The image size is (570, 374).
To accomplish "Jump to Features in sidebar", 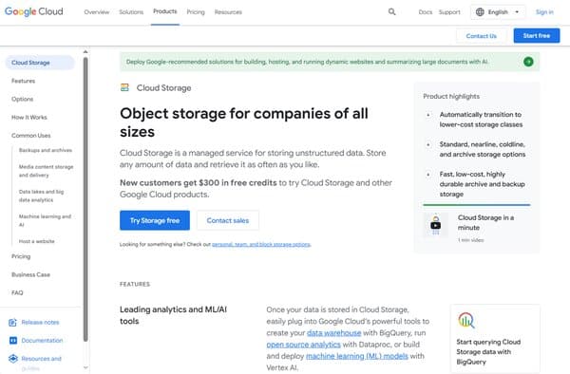I will coord(23,81).
